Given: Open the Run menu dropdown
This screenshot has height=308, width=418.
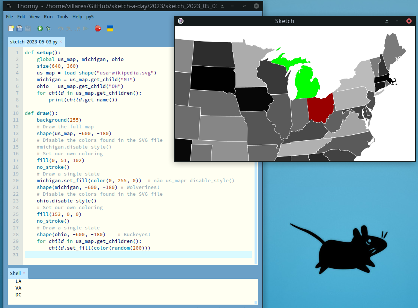Looking at the screenshot, I should (x=48, y=17).
